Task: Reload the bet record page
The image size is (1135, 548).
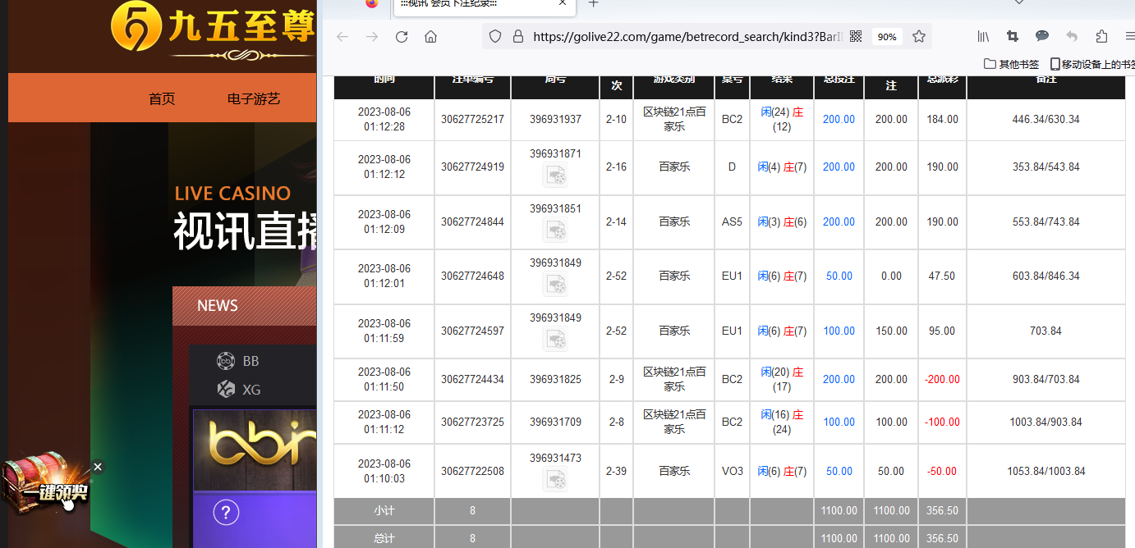Action: coord(402,37)
